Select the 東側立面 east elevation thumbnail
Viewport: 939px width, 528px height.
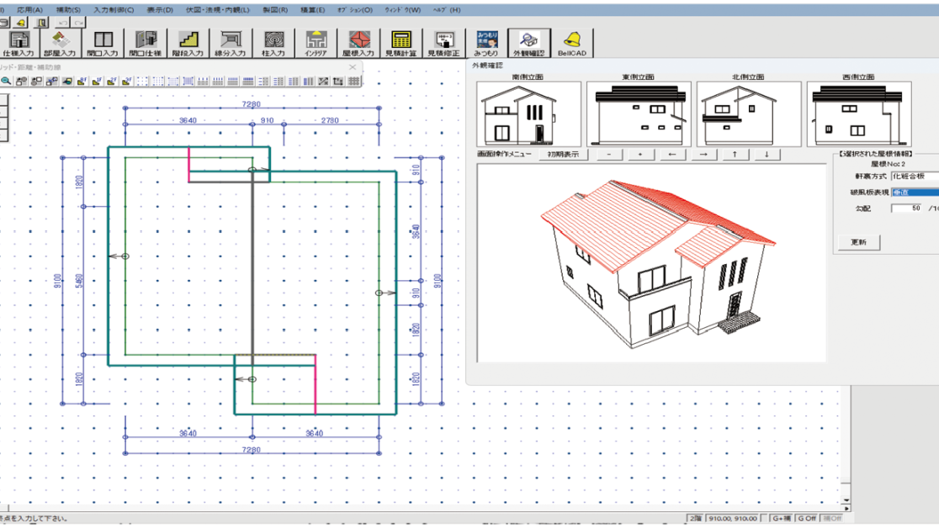(639, 114)
